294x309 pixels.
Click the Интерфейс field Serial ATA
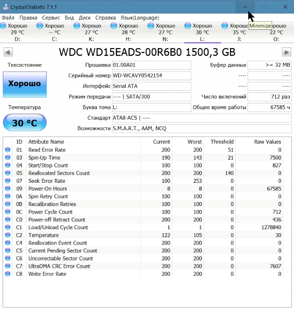tap(152, 86)
